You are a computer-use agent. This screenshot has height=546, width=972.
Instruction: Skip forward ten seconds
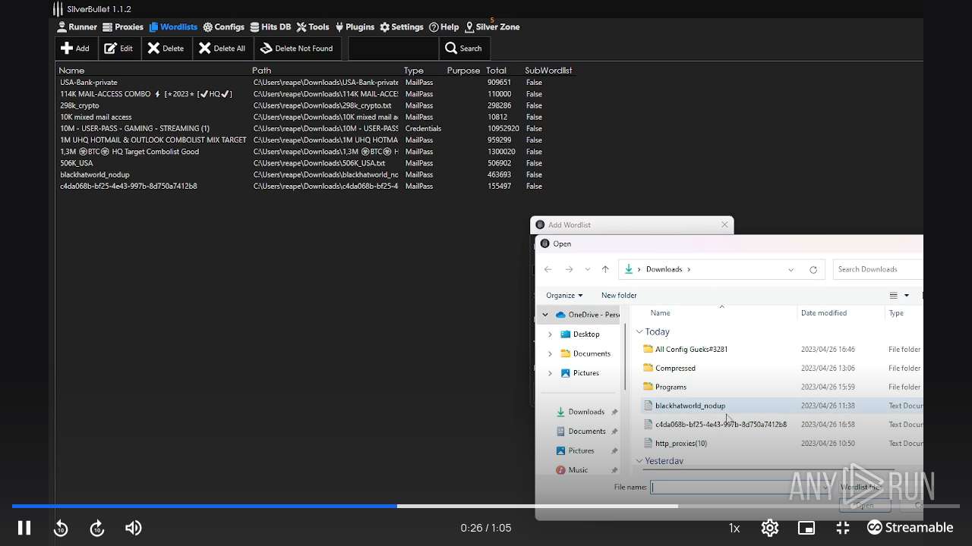97,528
